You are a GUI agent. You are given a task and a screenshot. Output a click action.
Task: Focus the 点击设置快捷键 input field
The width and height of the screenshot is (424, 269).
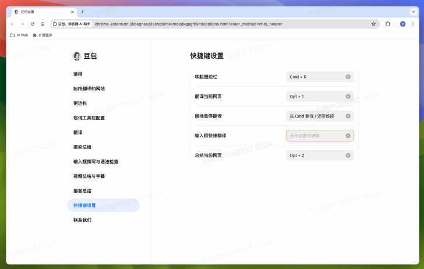[x=320, y=136]
